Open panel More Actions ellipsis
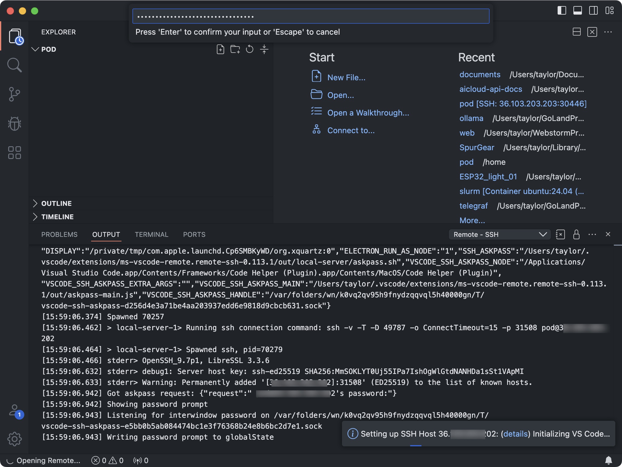 tap(592, 234)
